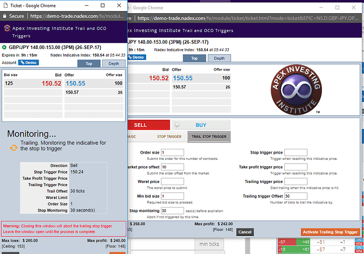The width and height of the screenshot is (364, 254).
Task: Click the Market price offset input field
Action: click(x=173, y=167)
